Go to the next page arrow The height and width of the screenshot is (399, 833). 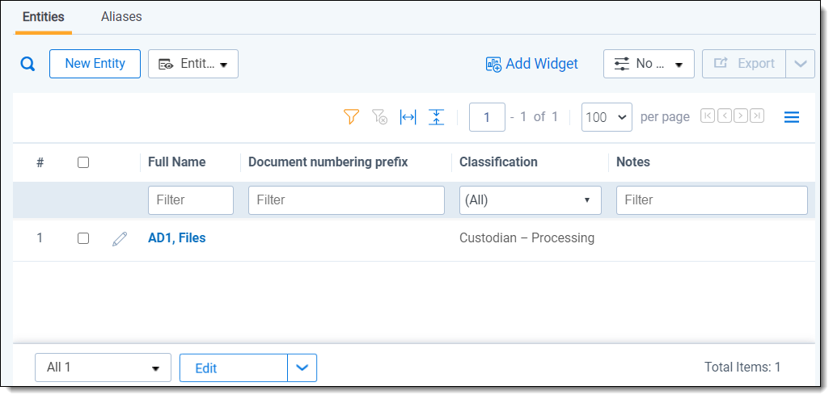(740, 116)
